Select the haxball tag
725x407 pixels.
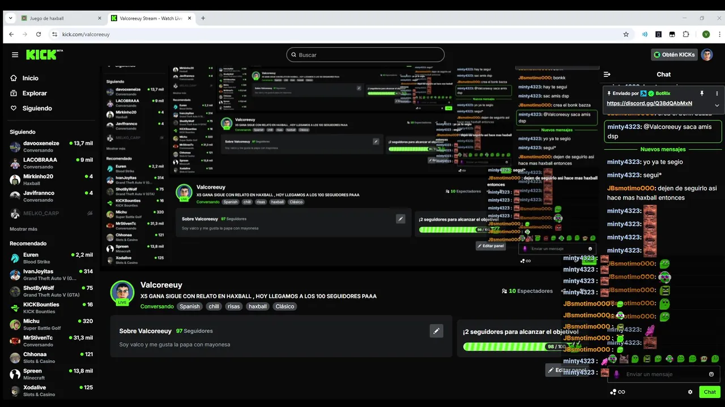(258, 306)
